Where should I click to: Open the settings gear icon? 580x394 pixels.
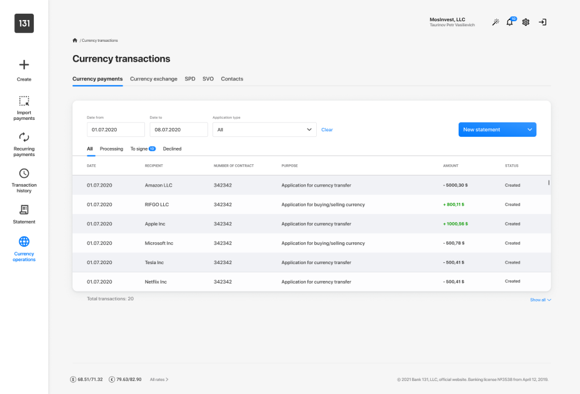[x=526, y=22]
